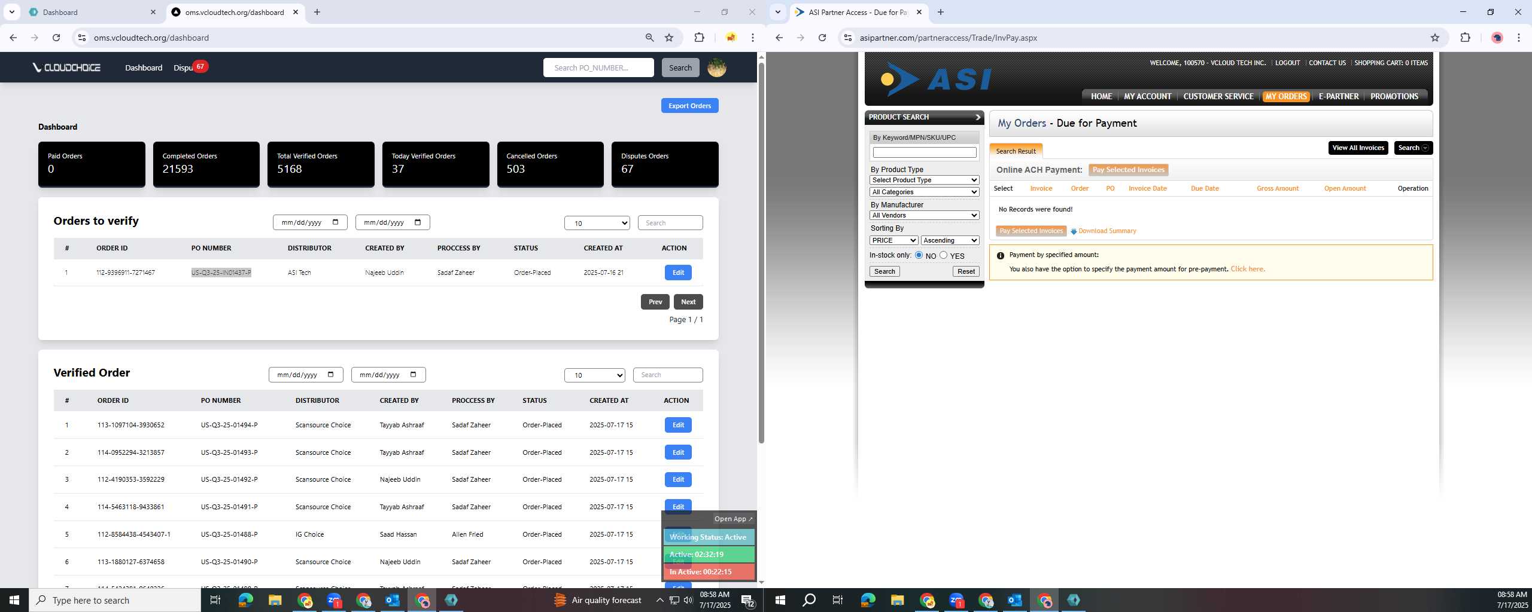This screenshot has height=612, width=1532.
Task: Click Orders to verify start date field
Action: pos(310,222)
